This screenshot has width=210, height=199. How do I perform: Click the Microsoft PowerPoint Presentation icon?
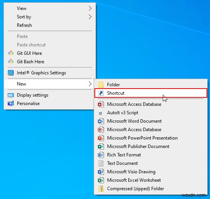[x=101, y=138]
